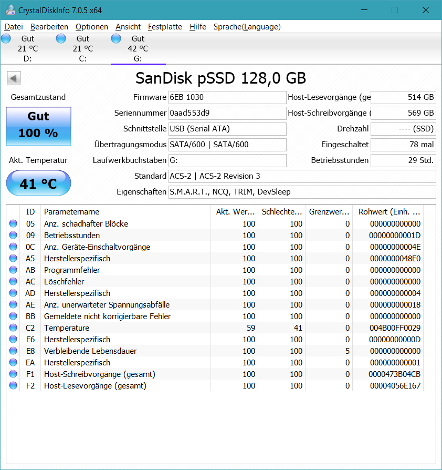The width and height of the screenshot is (442, 470).
Task: Switch to the D: drive tab
Action: click(x=28, y=48)
